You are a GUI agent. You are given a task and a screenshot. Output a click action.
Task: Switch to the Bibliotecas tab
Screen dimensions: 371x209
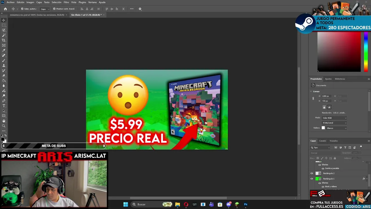click(340, 79)
